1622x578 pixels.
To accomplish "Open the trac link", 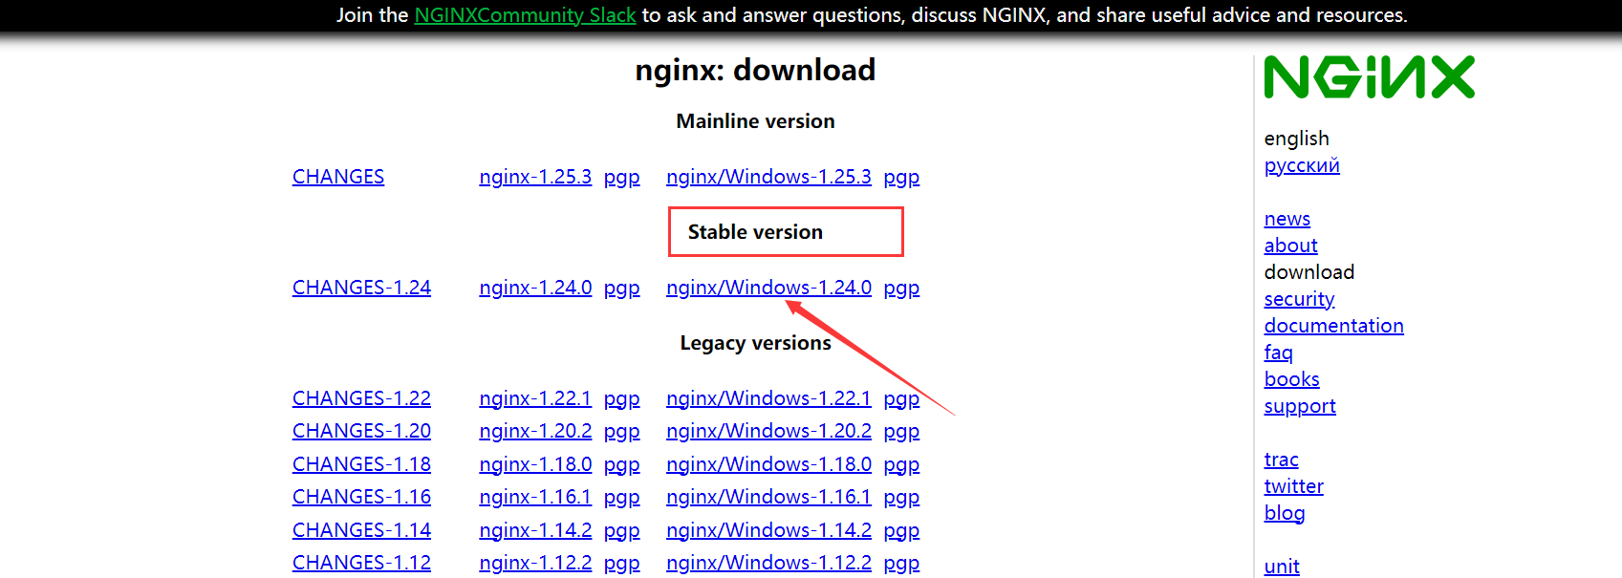I will pos(1281,460).
